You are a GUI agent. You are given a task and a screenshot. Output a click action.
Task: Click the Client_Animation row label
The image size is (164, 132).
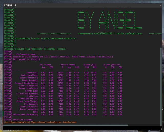click(x=29, y=106)
